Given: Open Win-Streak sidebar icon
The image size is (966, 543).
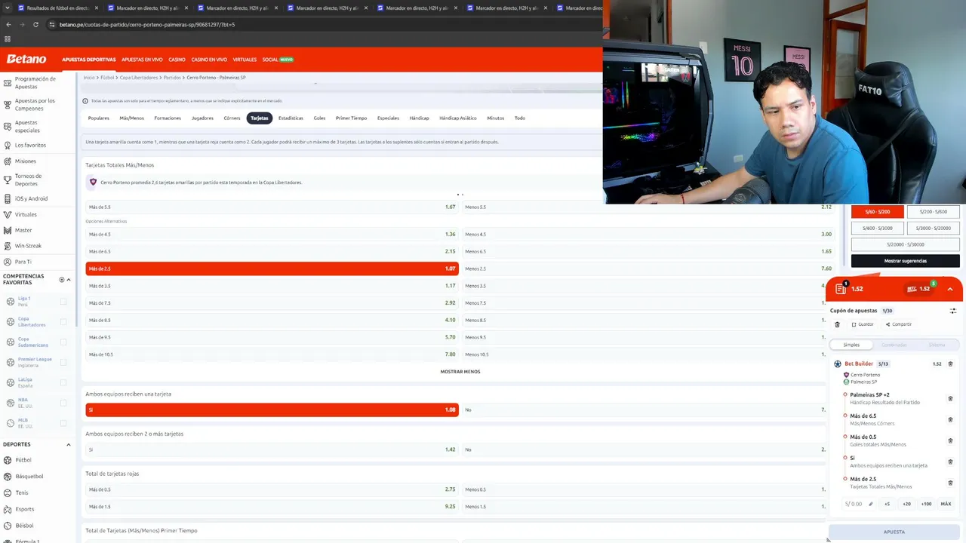Looking at the screenshot, I should pyautogui.click(x=8, y=246).
